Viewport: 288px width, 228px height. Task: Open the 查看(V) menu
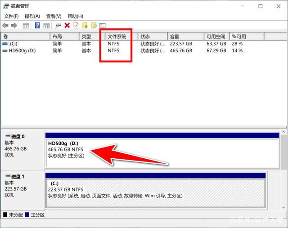pyautogui.click(x=54, y=16)
